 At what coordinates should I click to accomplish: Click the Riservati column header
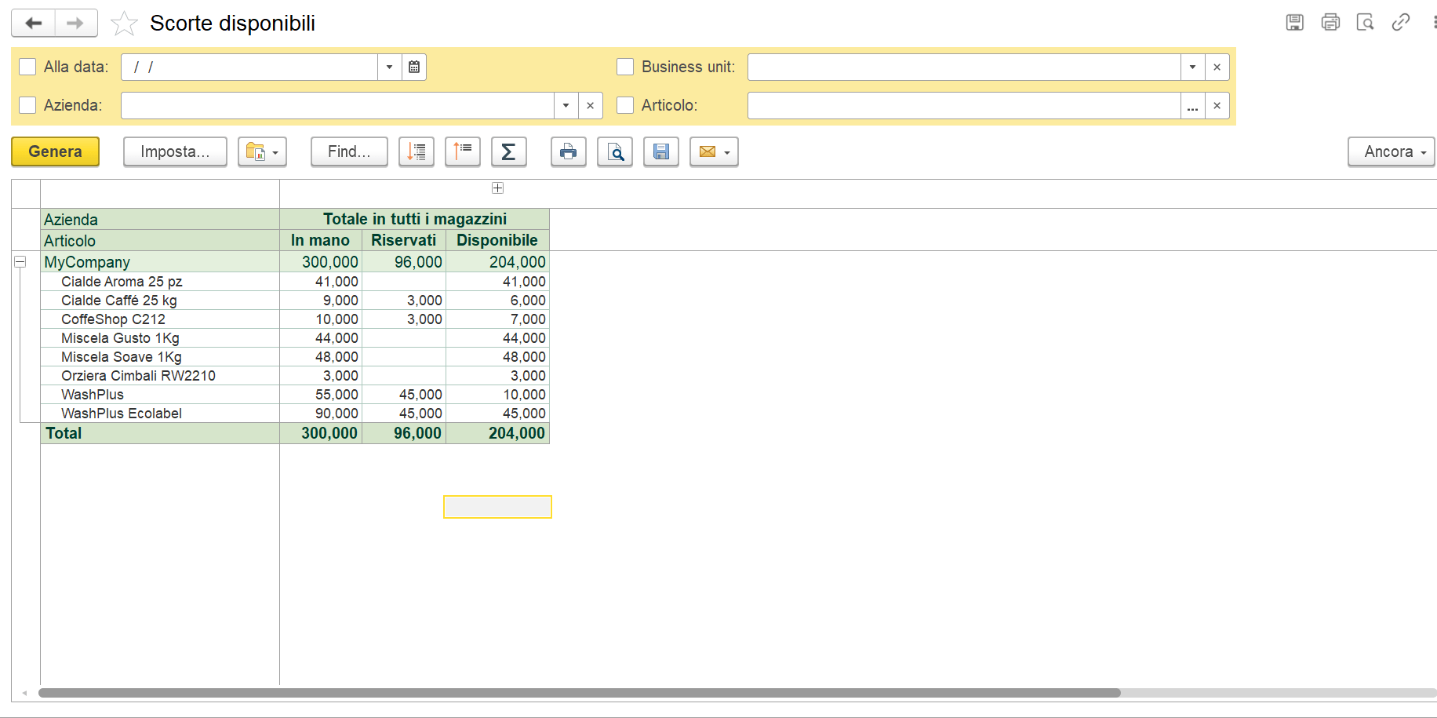[404, 240]
